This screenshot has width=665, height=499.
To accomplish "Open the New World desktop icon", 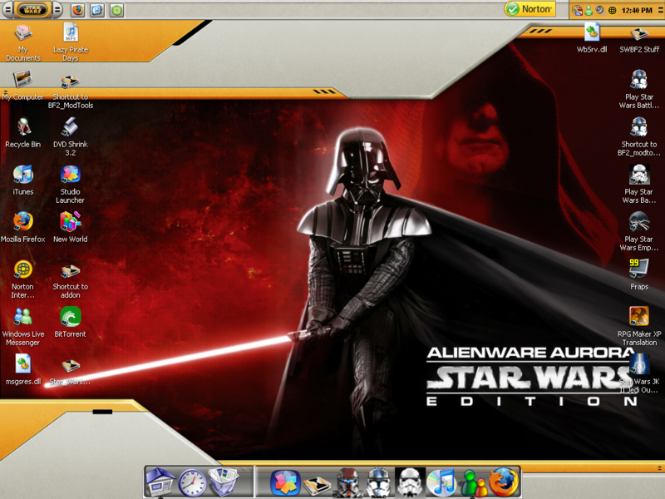I will (x=71, y=228).
